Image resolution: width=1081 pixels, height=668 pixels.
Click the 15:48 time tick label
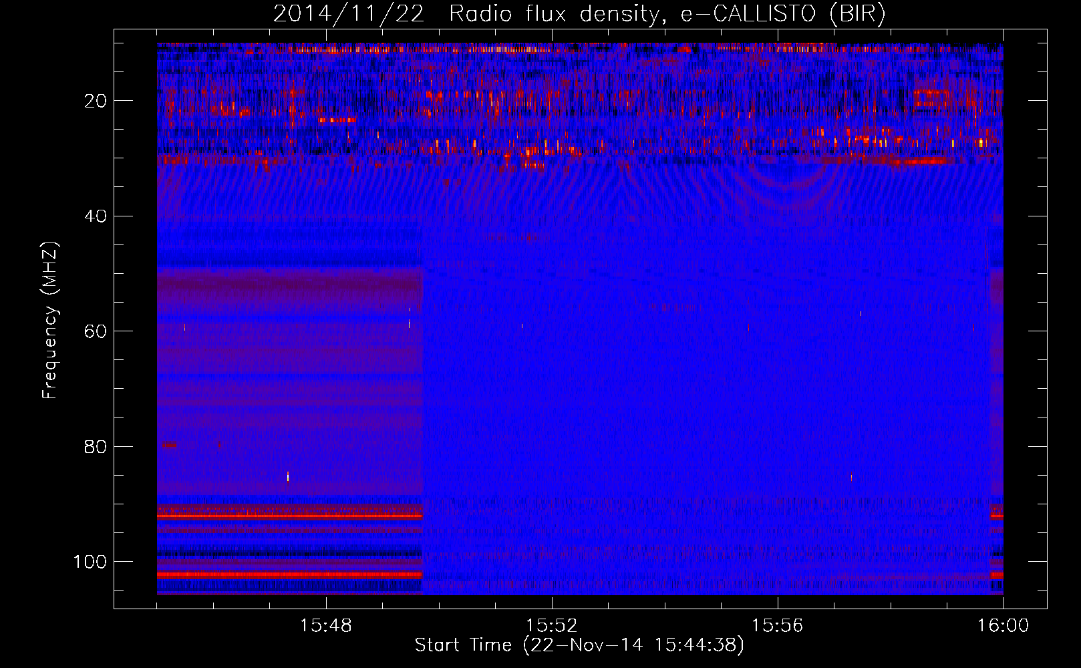click(x=326, y=626)
